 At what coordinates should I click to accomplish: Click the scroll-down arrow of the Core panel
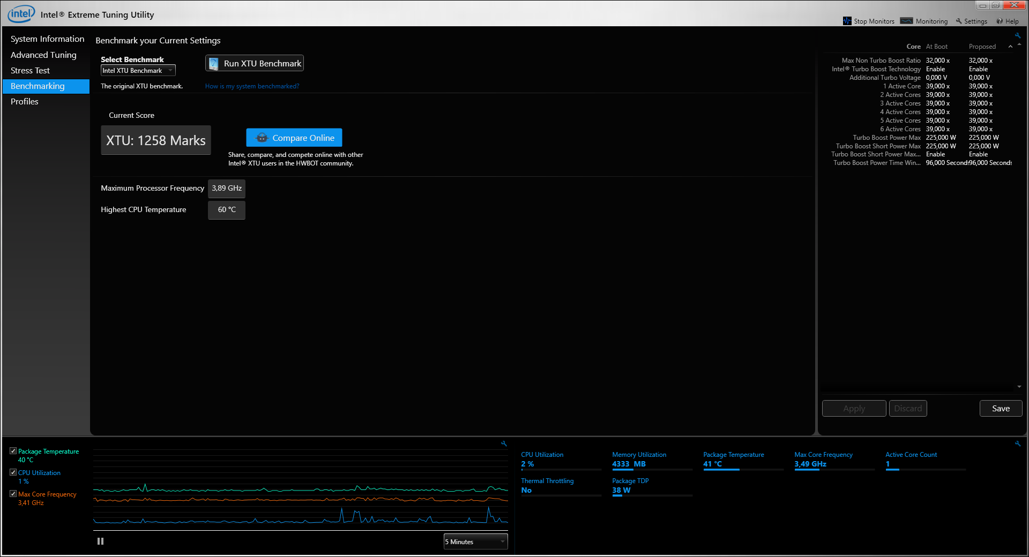pos(1019,387)
